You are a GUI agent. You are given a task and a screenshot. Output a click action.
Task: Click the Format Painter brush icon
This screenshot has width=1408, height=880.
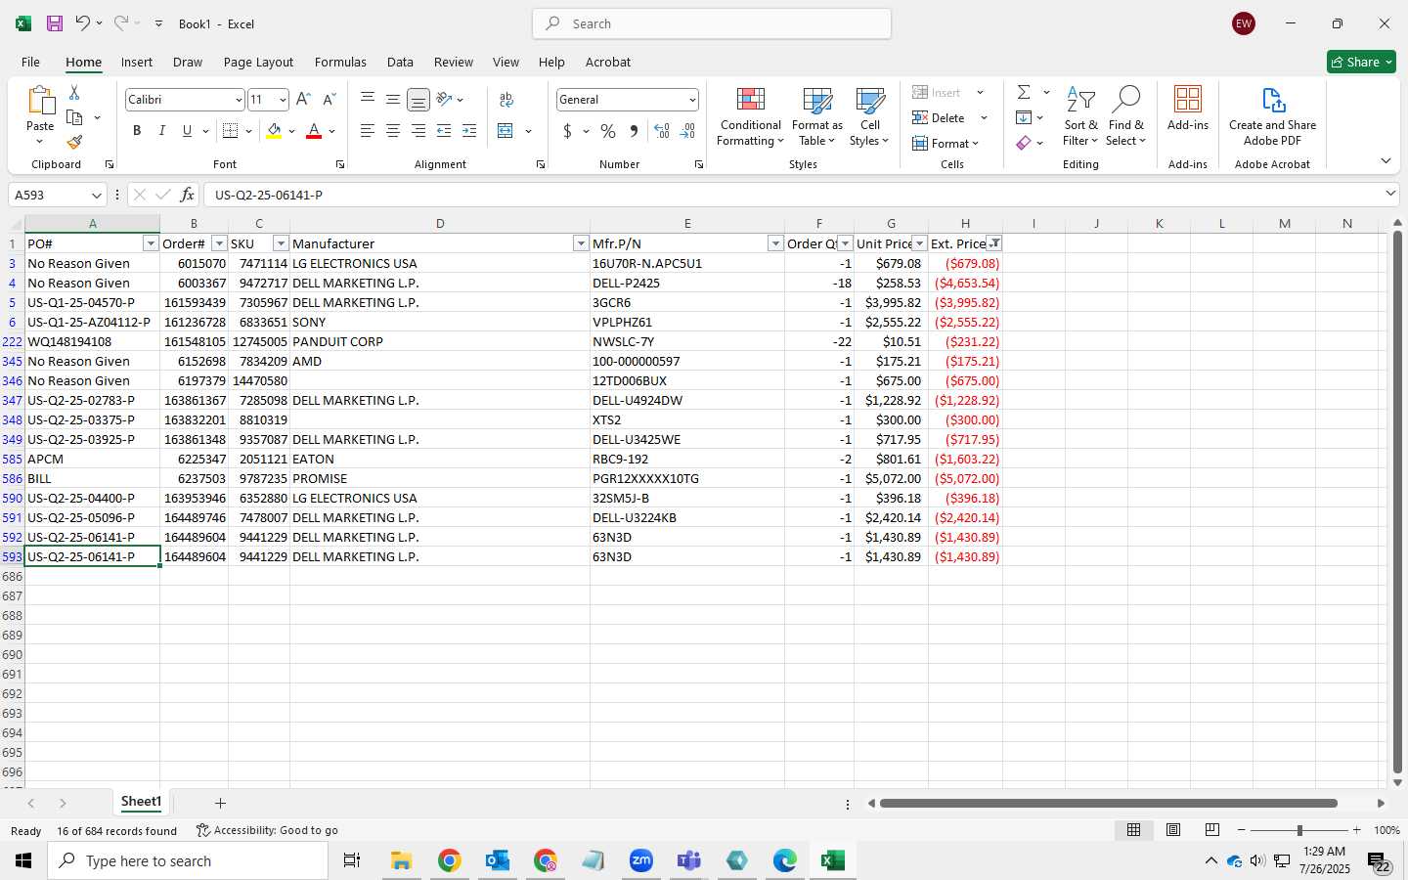coord(74,142)
